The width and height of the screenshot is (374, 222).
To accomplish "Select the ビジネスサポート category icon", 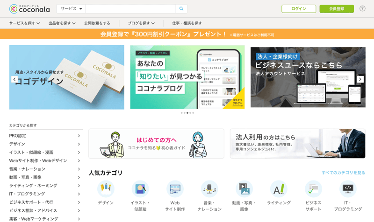I will point(313,189).
